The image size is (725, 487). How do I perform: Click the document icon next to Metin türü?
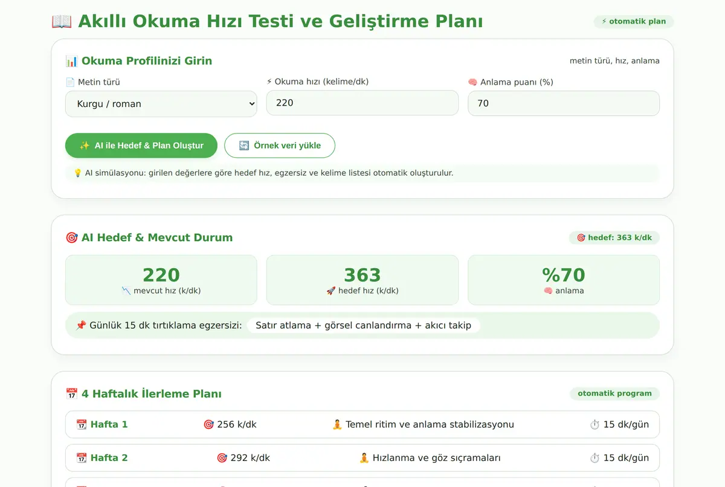coord(70,82)
